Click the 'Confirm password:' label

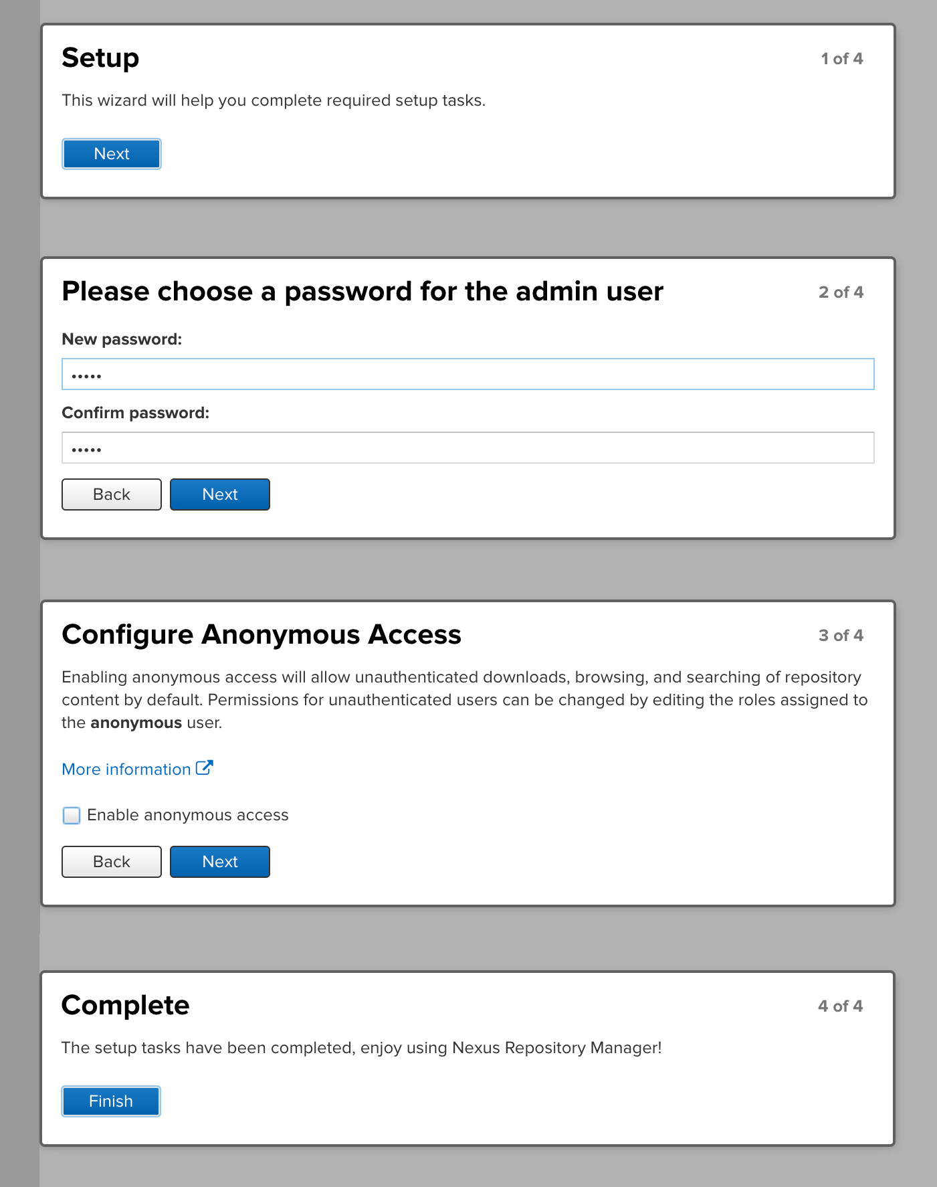[135, 413]
